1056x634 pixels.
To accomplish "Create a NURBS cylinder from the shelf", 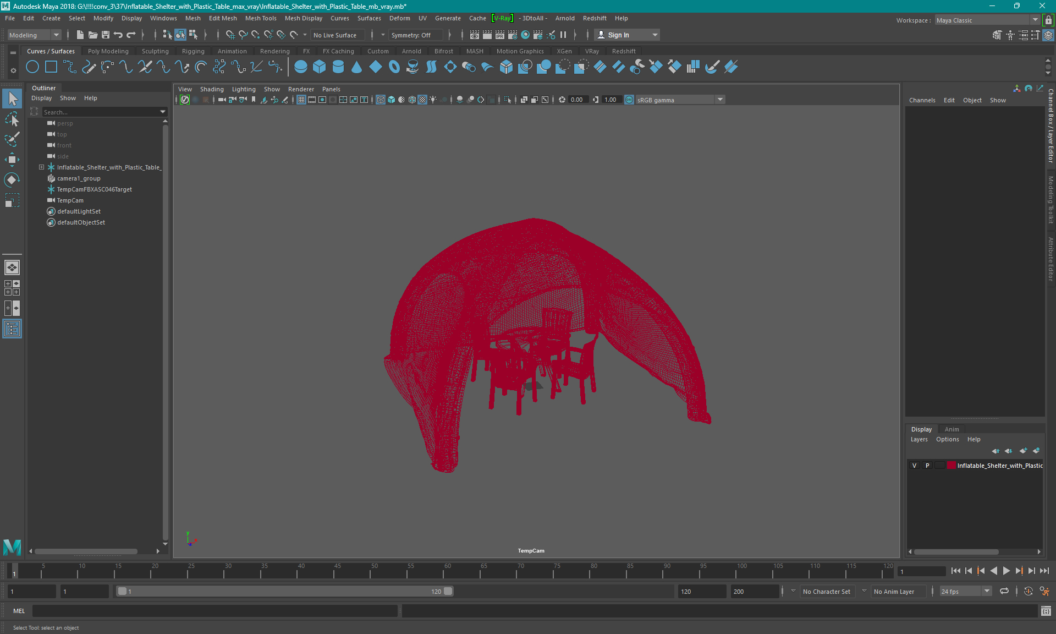I will coord(338,67).
